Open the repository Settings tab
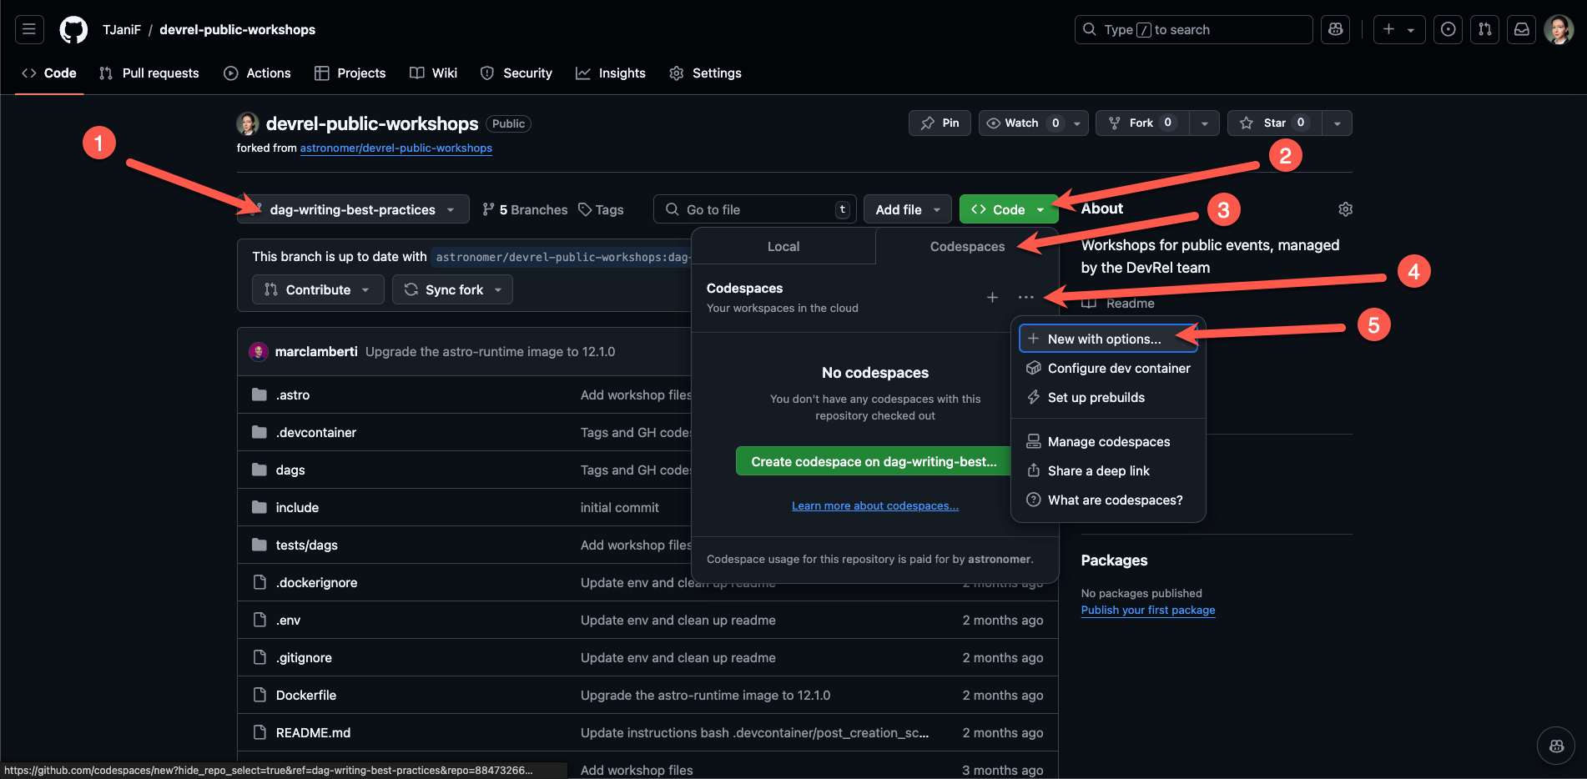Image resolution: width=1587 pixels, height=779 pixels. click(706, 73)
